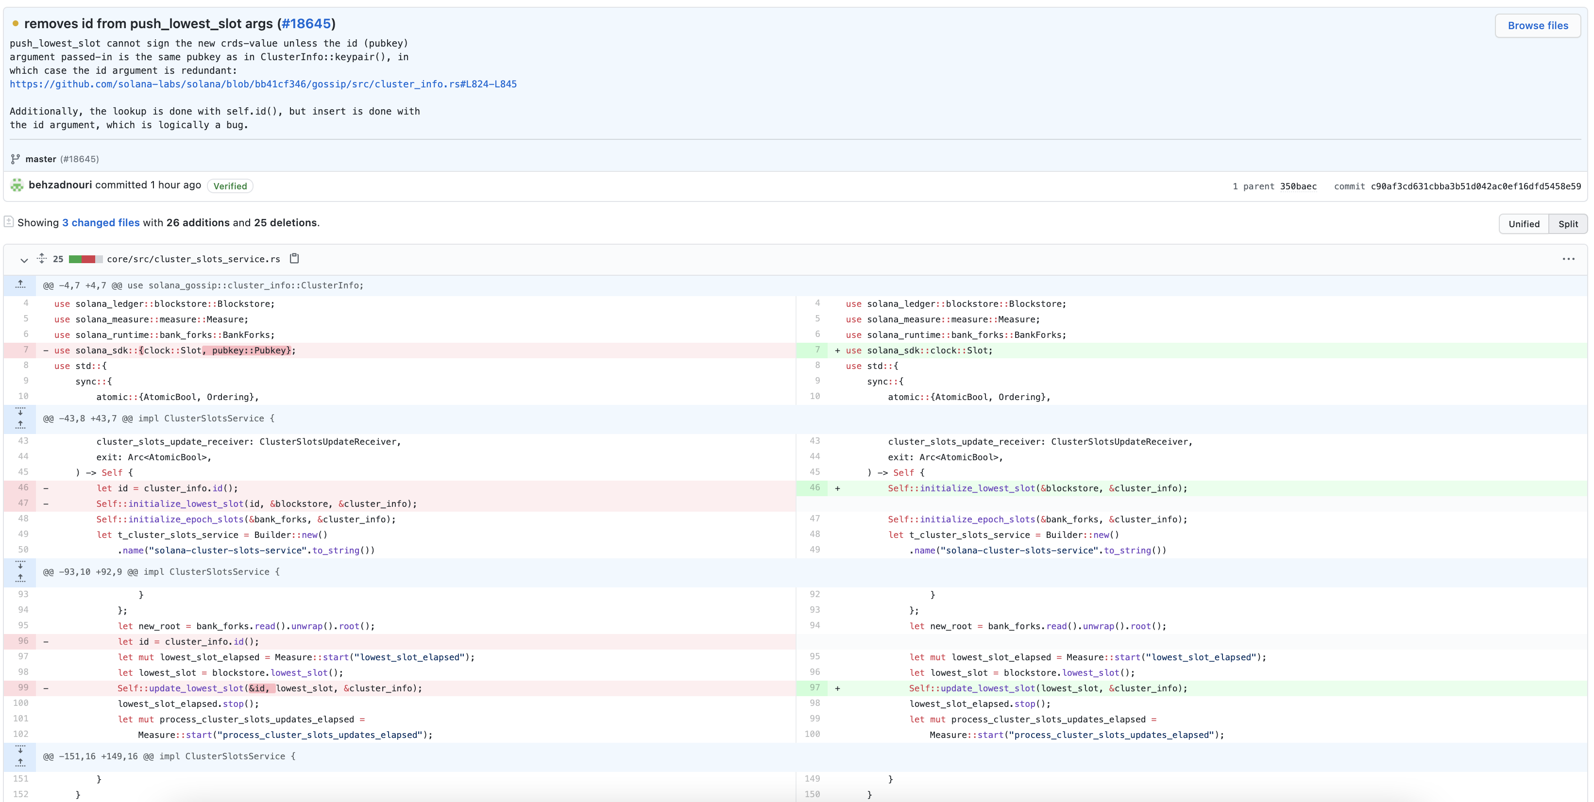Switch to Unified diff view
1594x802 pixels.
(x=1524, y=224)
